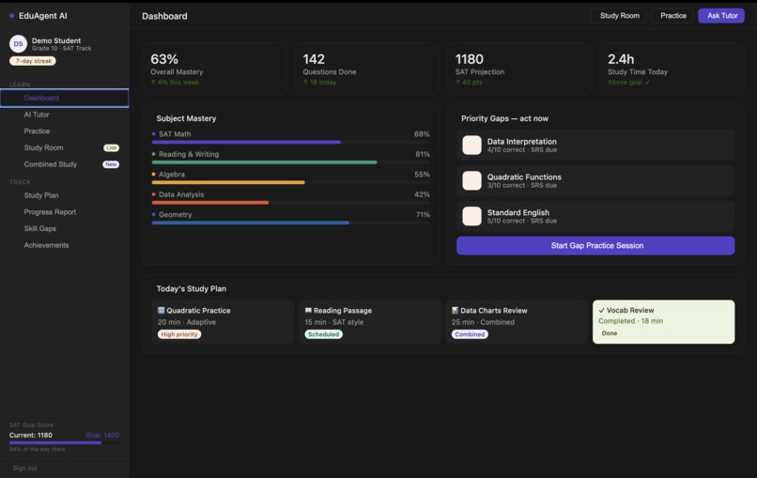
Task: Open the Reading Passage study card
Action: pyautogui.click(x=370, y=322)
